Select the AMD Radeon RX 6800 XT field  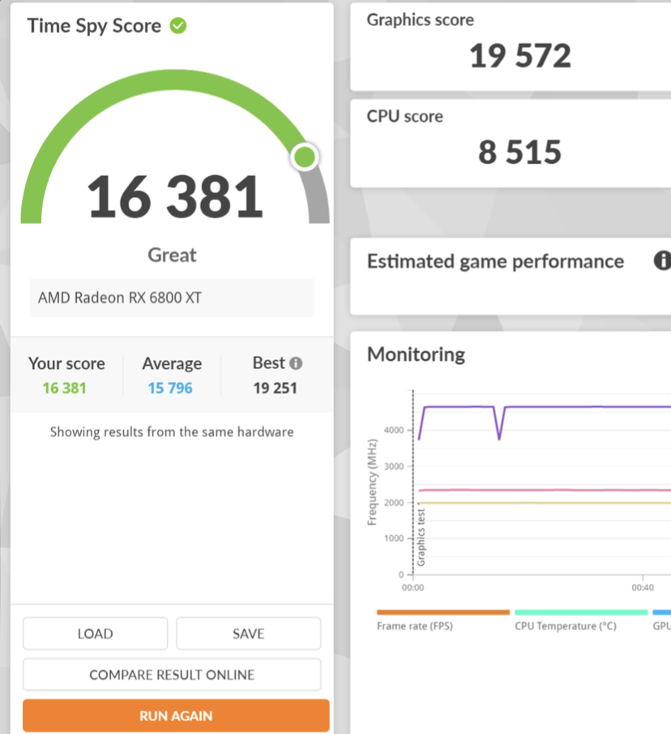[x=172, y=298]
